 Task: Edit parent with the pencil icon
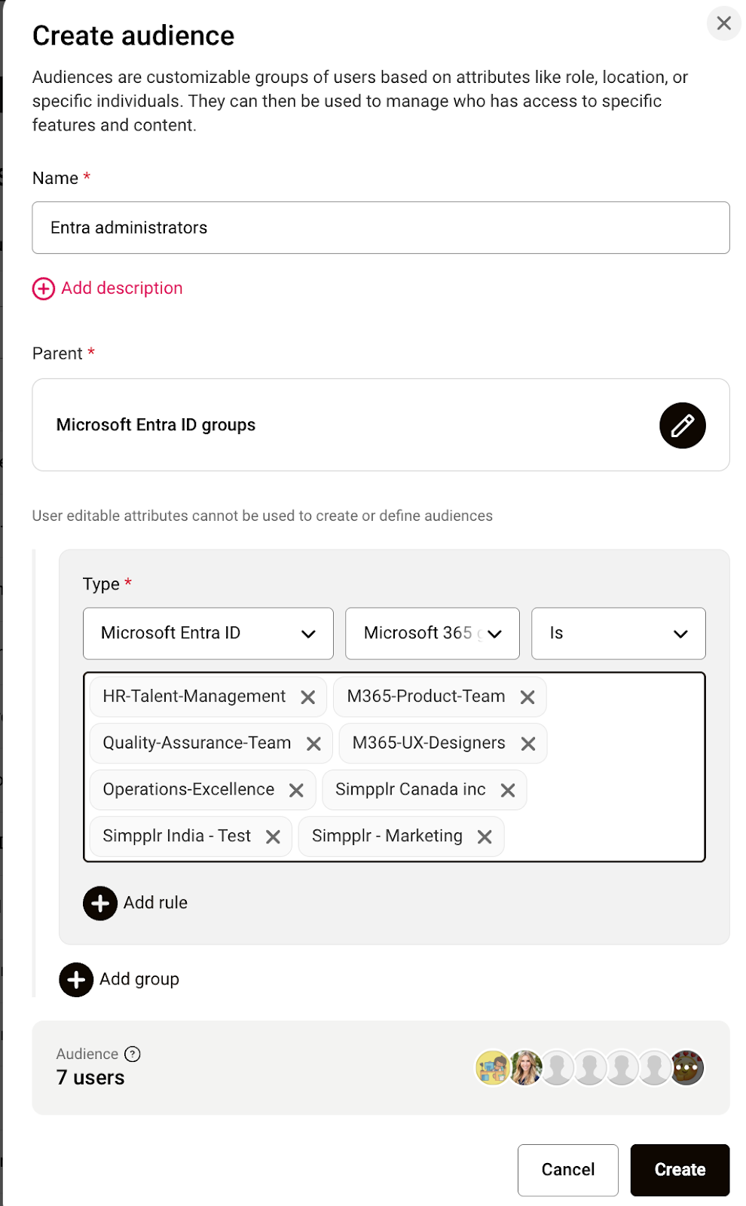(x=682, y=426)
